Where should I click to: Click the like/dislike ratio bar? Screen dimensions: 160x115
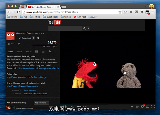44,45
